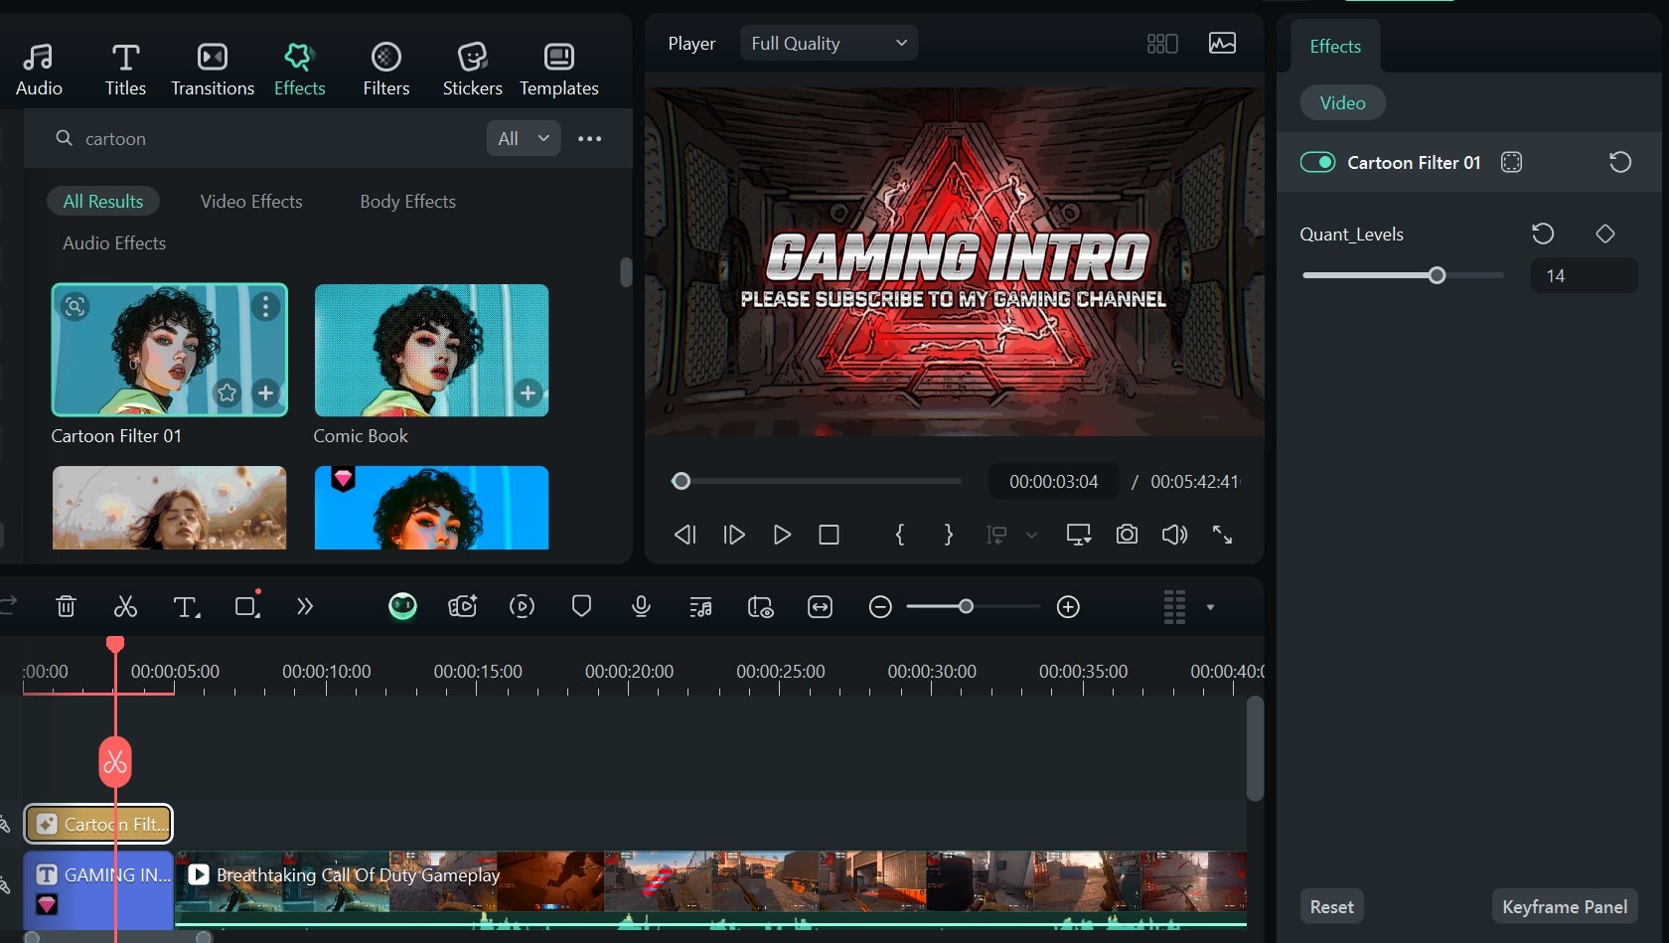This screenshot has width=1669, height=943.
Task: Open the search more options menu
Action: click(590, 138)
